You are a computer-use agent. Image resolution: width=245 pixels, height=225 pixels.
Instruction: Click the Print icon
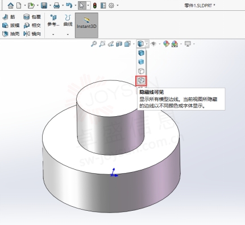(x=56, y=6)
